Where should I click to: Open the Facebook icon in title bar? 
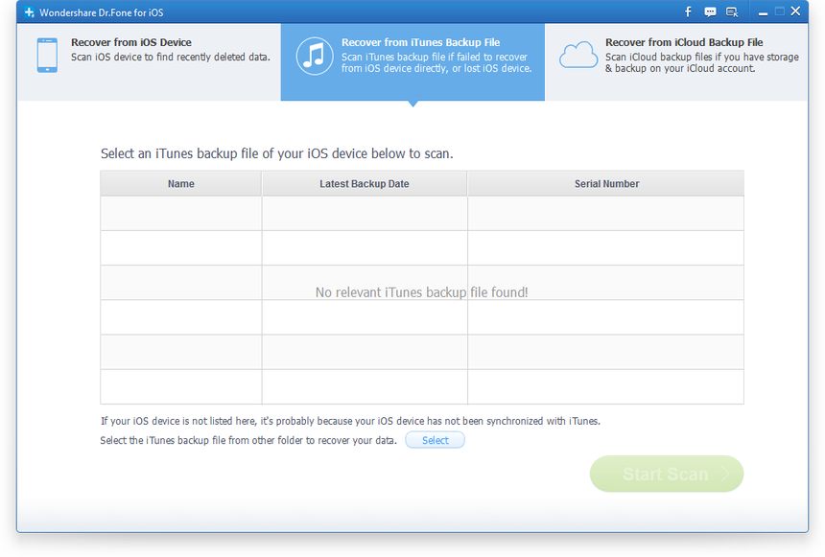(687, 12)
